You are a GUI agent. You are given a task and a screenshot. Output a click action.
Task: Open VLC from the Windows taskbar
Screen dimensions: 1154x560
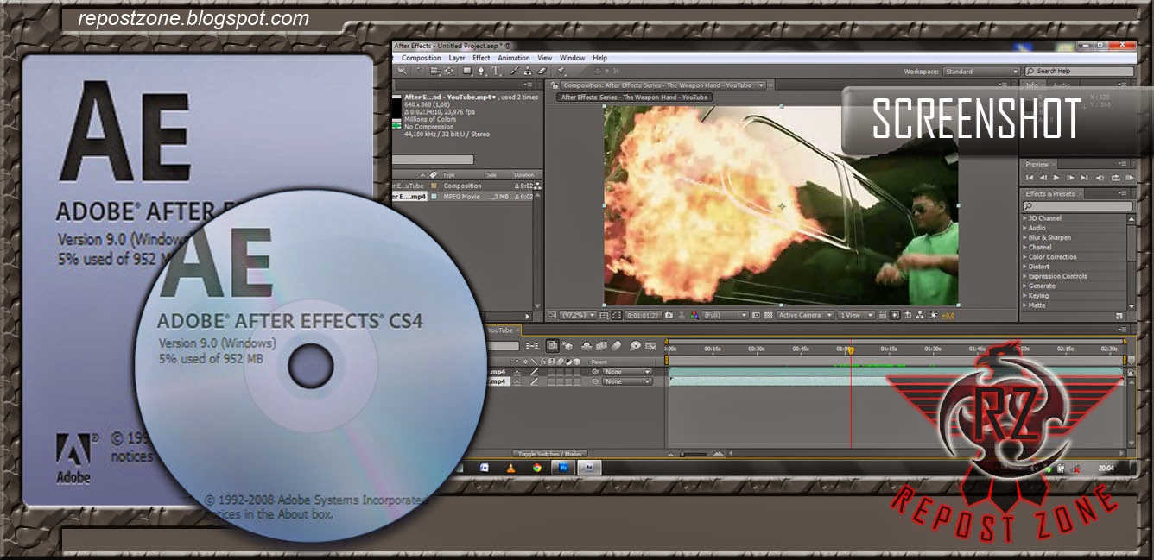click(x=510, y=468)
